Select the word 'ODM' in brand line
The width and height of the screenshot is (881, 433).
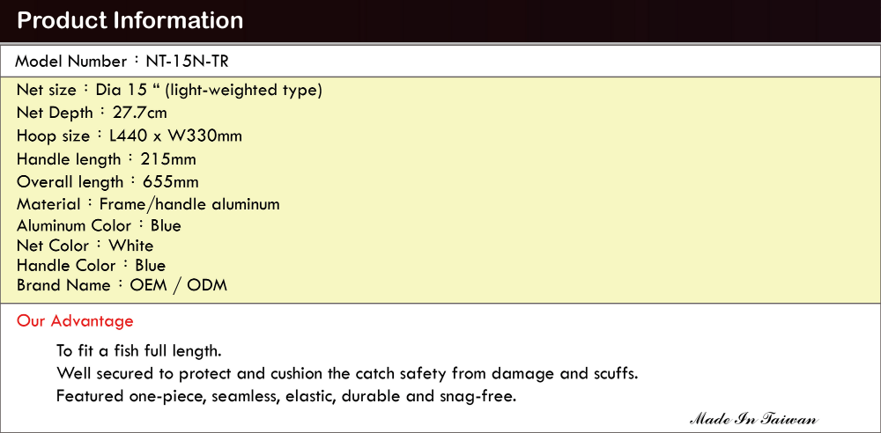207,285
